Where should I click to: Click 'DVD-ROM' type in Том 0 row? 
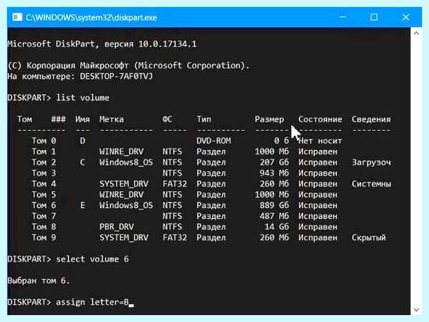[x=214, y=141]
